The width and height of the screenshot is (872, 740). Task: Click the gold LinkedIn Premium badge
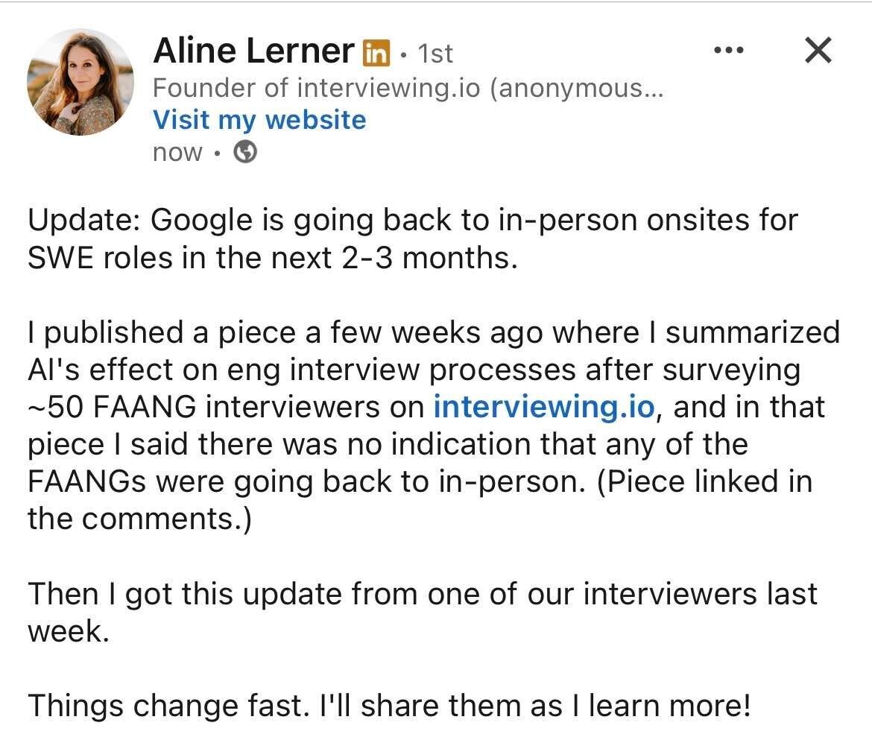376,52
